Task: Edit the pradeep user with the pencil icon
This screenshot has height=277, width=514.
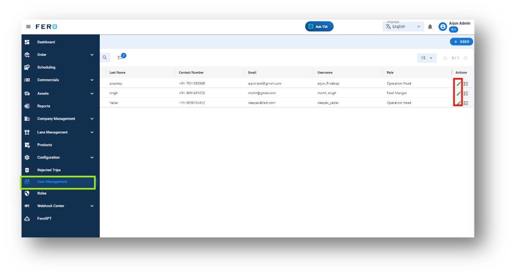Action: pyautogui.click(x=459, y=84)
